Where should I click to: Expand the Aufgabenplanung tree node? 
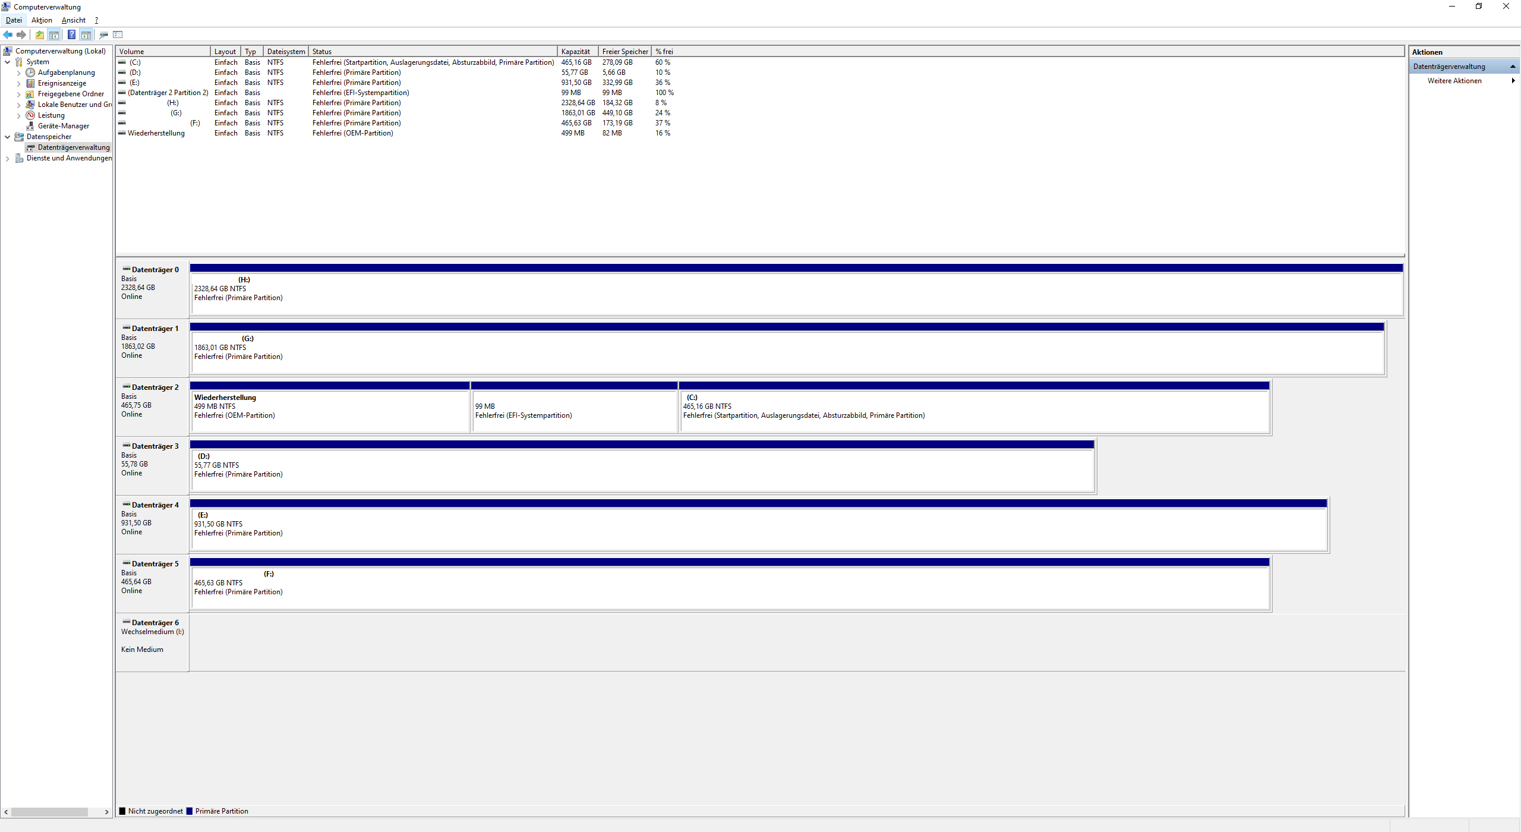pyautogui.click(x=18, y=73)
